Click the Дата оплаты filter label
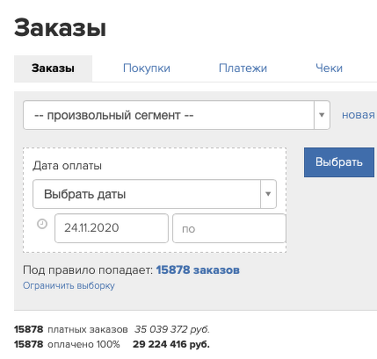377x359 pixels. pos(67,166)
